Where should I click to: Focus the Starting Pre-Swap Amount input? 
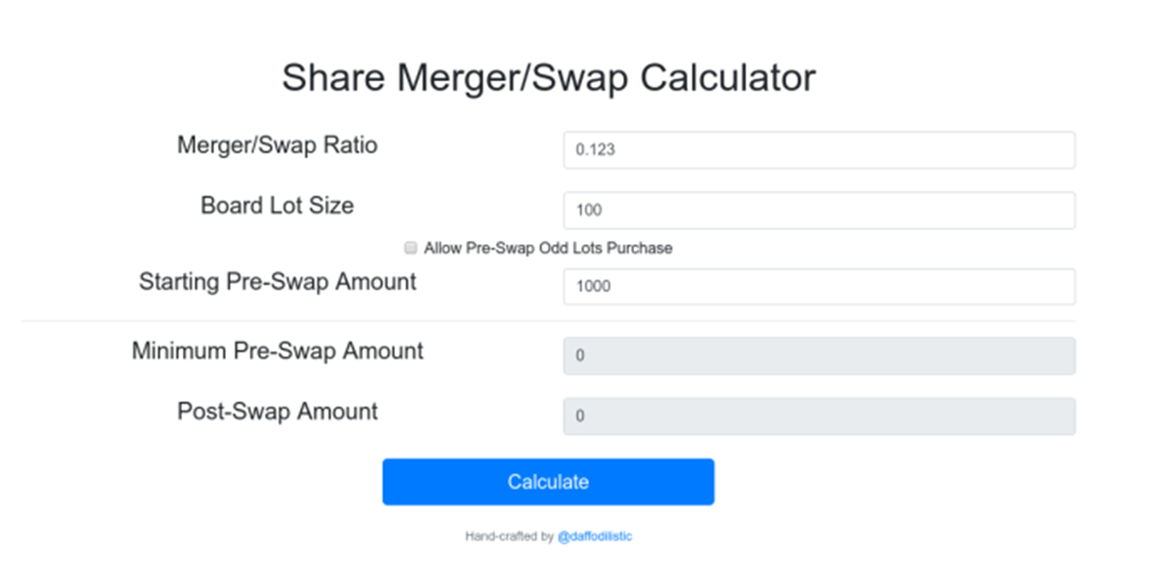click(819, 286)
